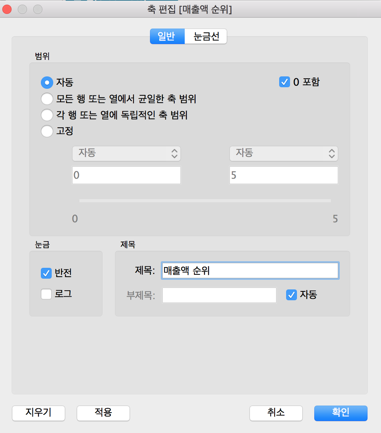Viewport: 381px width, 433px height.
Task: Click the 지우기 button
Action: tap(38, 413)
